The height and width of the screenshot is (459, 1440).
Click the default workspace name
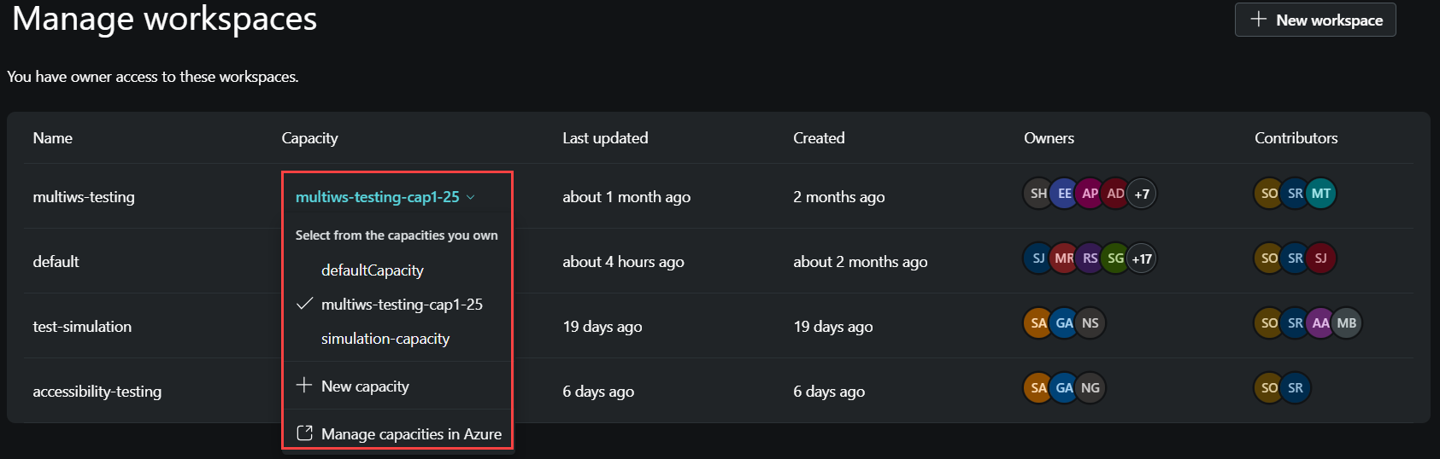[x=56, y=262]
